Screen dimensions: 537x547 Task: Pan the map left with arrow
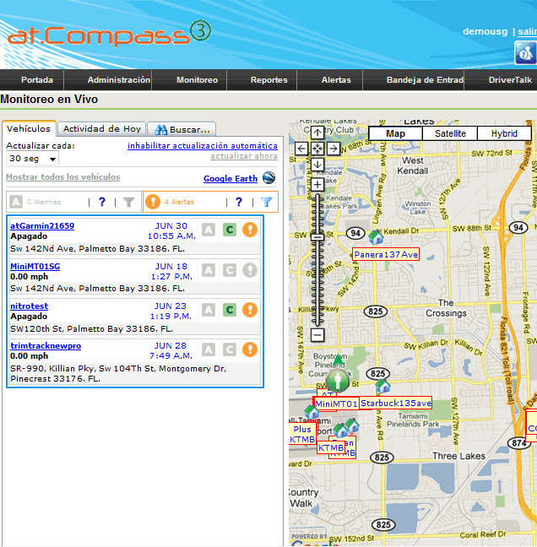coord(301,149)
